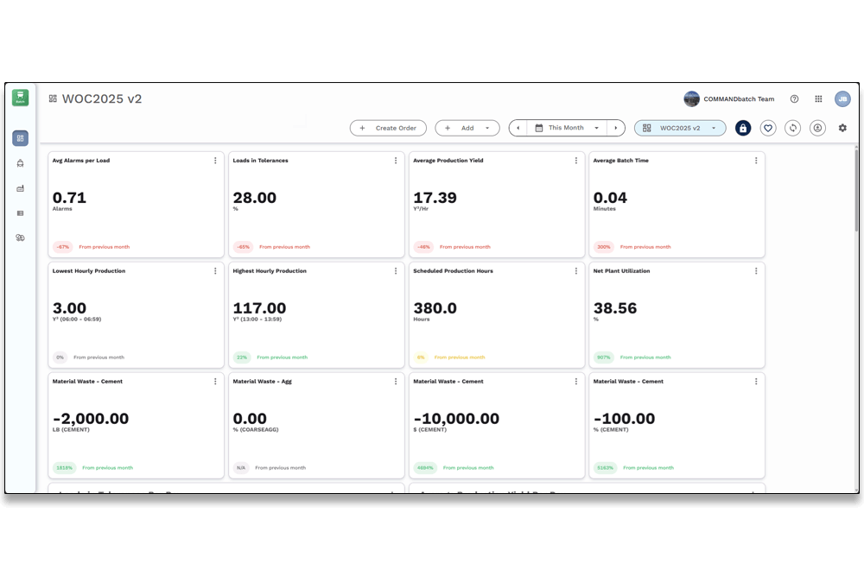Refresh dashboard with the sync icon
Viewport: 864px width, 576px height.
point(792,129)
